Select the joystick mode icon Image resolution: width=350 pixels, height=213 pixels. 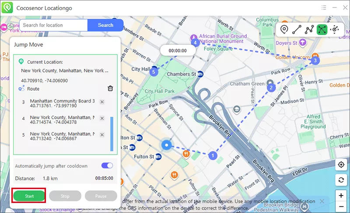[335, 30]
